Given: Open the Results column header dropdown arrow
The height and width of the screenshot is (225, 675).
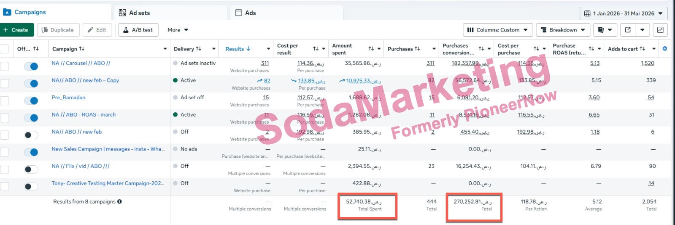Looking at the screenshot, I should point(268,49).
